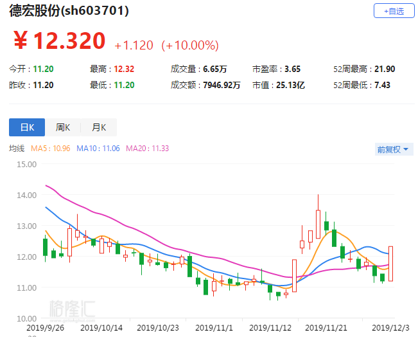Click the 10.00 y-axis label

point(27,318)
